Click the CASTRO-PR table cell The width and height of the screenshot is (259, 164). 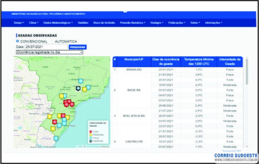point(134,142)
